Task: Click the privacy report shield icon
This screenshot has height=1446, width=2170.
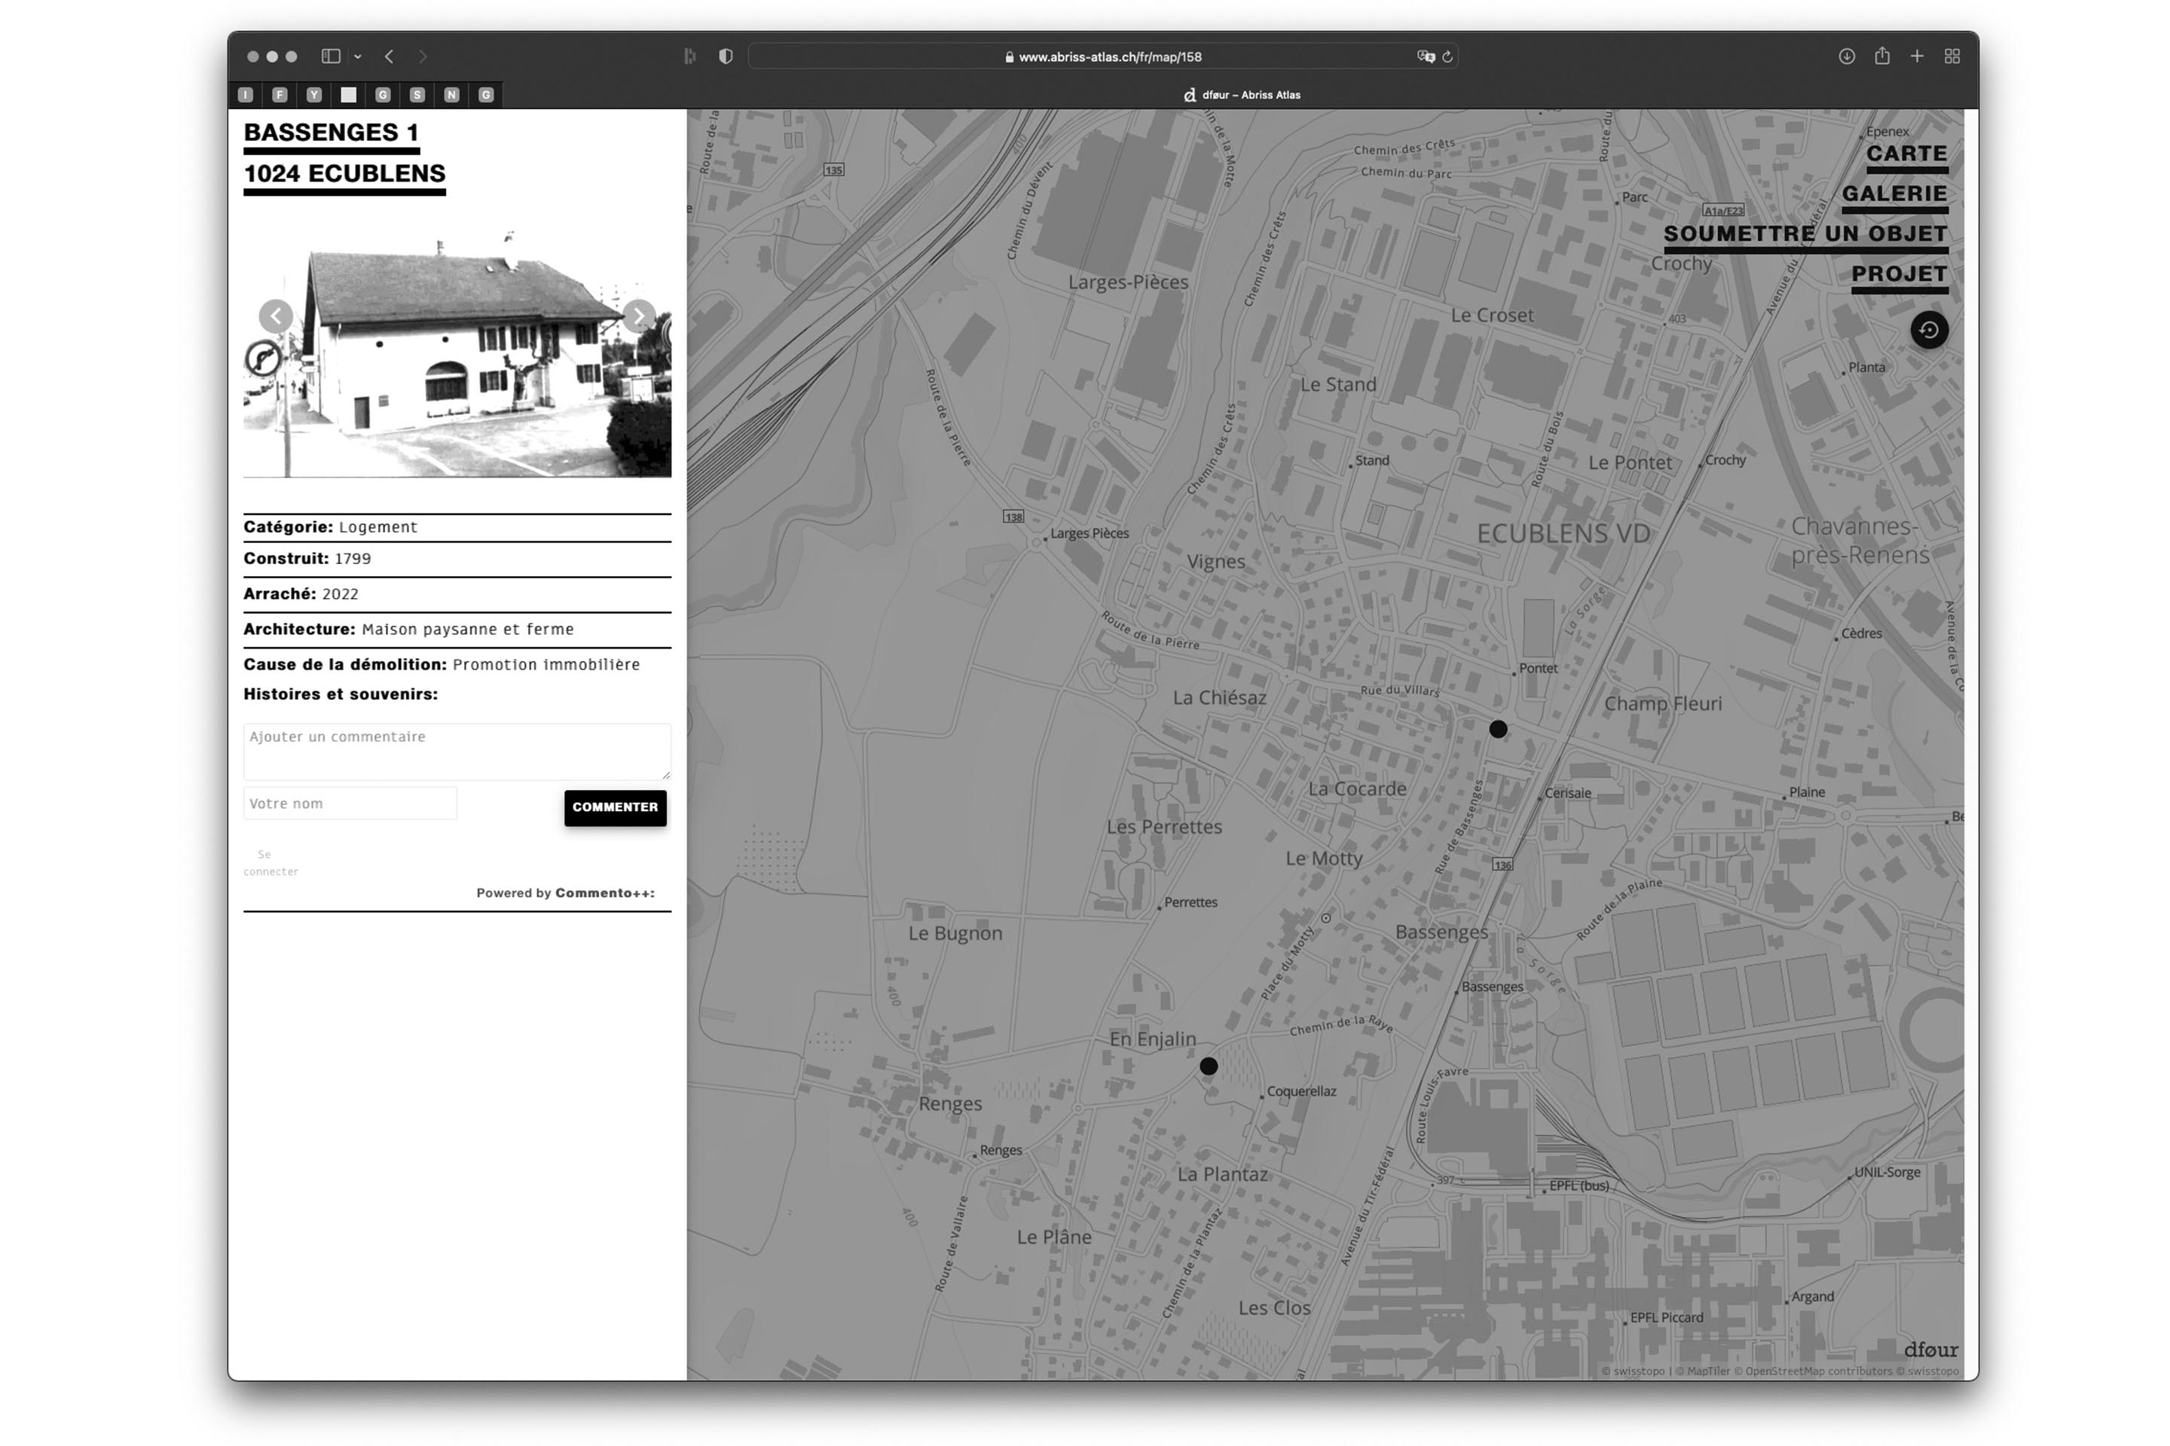Action: click(x=726, y=56)
